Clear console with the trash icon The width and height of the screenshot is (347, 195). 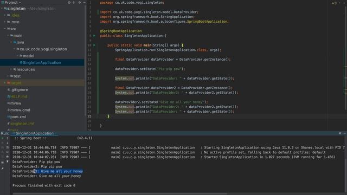point(7,161)
